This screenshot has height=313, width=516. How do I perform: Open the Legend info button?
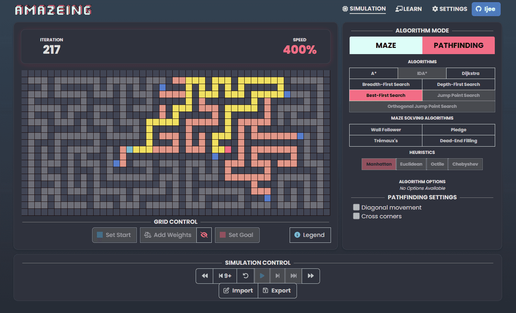[x=310, y=235]
